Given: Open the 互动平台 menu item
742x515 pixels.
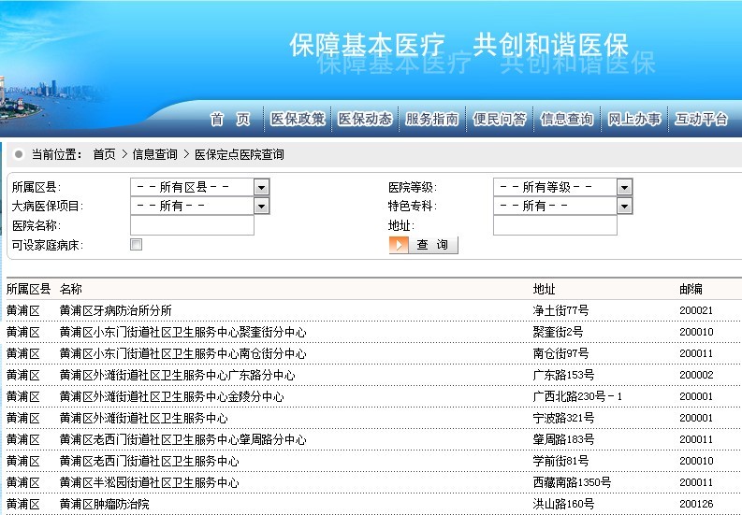Looking at the screenshot, I should (702, 119).
